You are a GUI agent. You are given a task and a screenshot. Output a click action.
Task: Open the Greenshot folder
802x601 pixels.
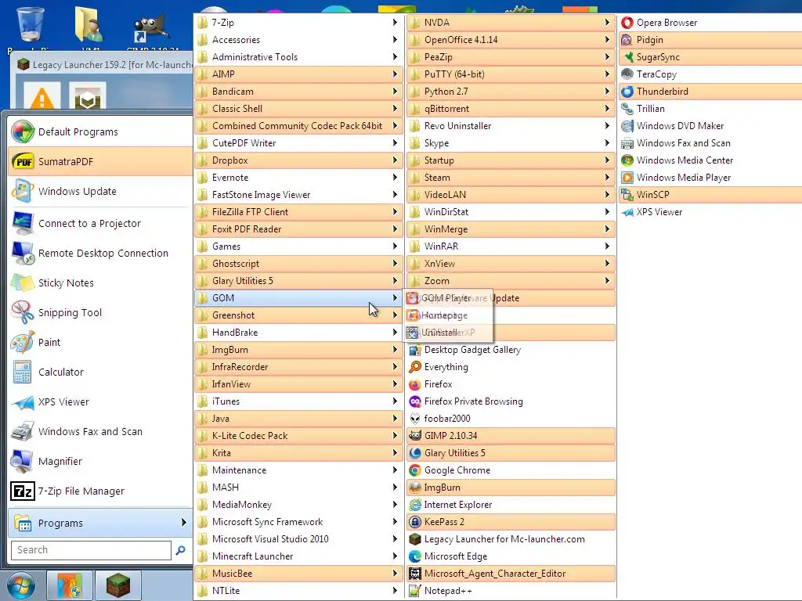[298, 315]
